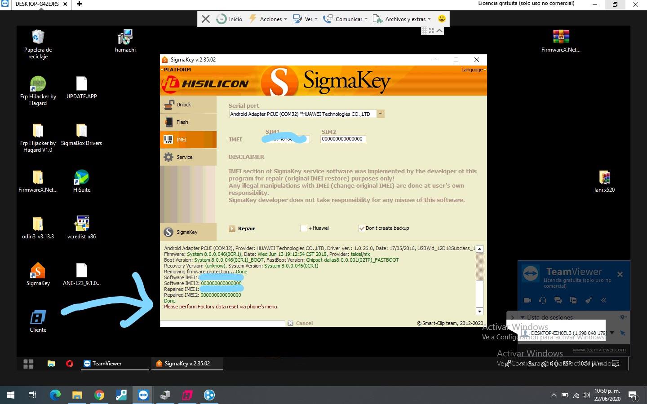Open the Acciones dropdown menu
Viewport: 647px width, 404px height.
[x=268, y=19]
